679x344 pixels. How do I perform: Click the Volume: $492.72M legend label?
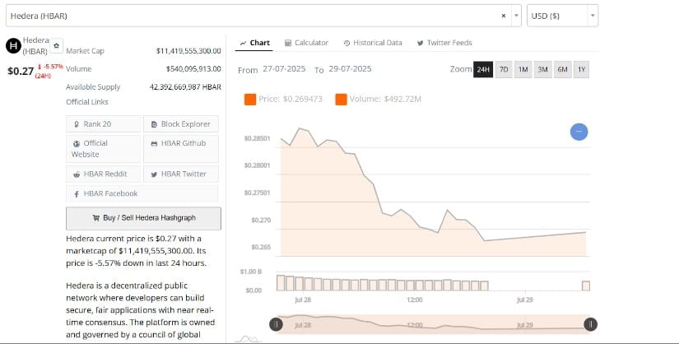coord(385,100)
